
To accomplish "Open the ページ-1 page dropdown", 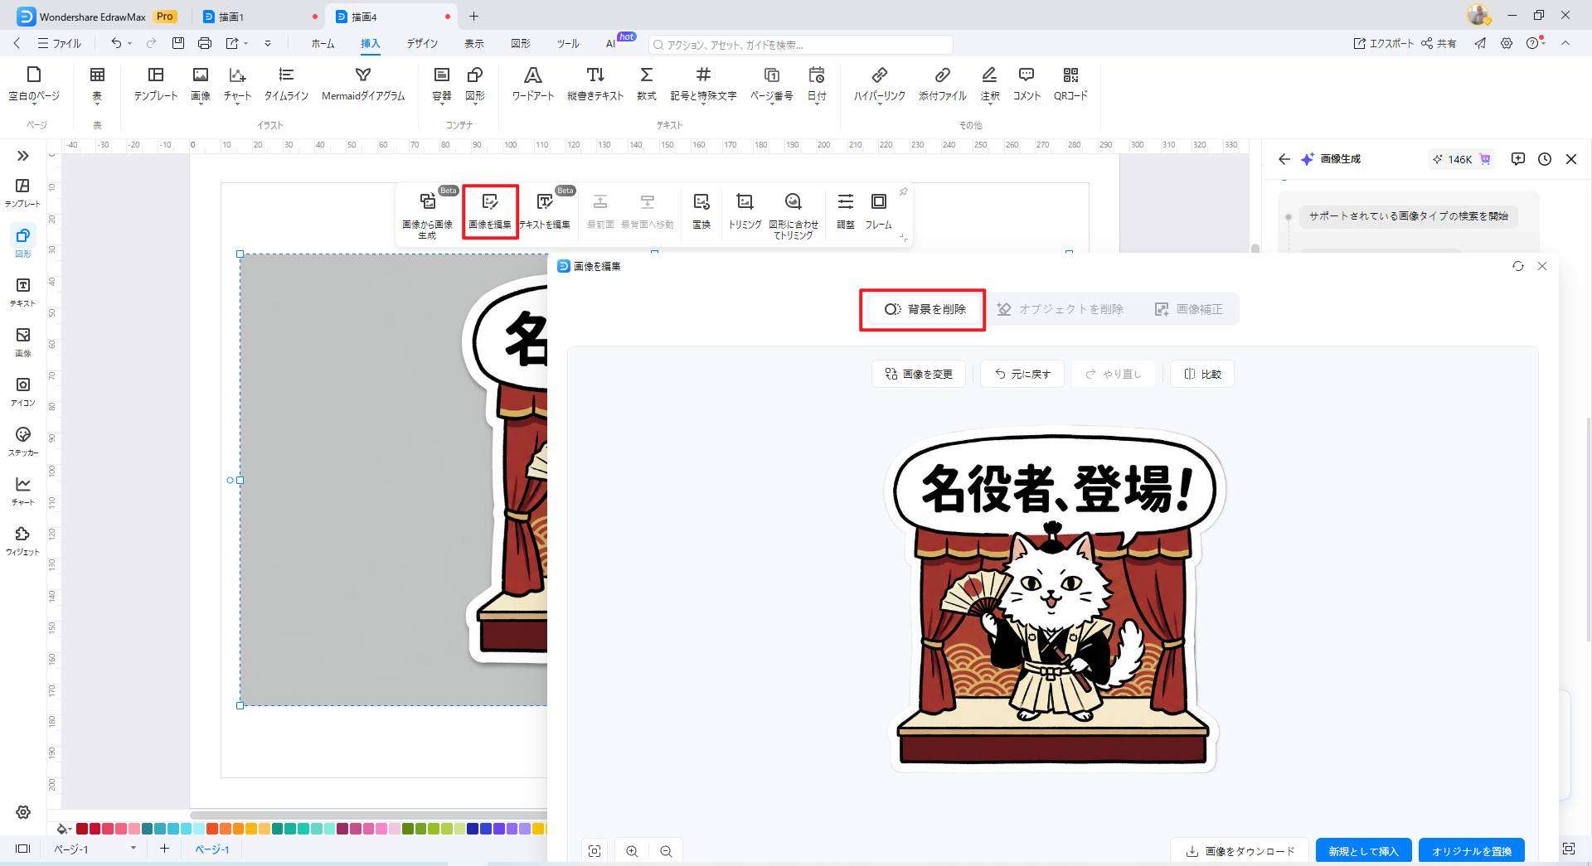I will pos(133,849).
